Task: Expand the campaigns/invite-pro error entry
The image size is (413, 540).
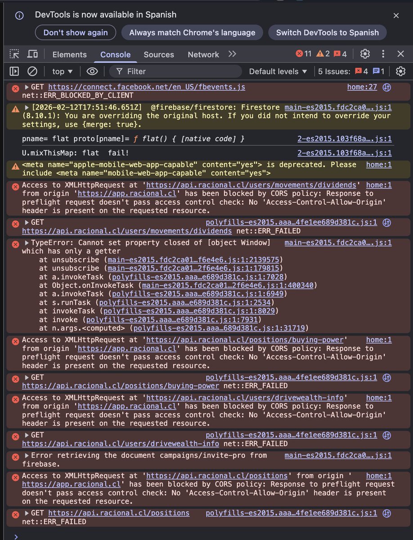Action: tap(27, 455)
